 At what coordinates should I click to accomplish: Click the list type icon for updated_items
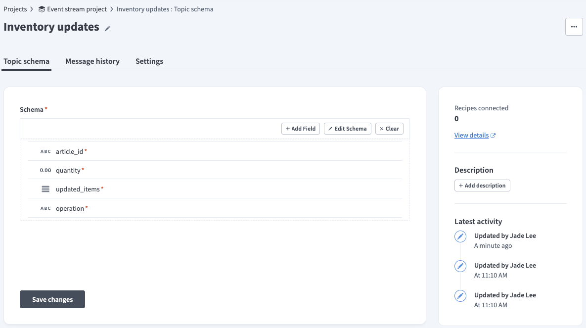[45, 189]
